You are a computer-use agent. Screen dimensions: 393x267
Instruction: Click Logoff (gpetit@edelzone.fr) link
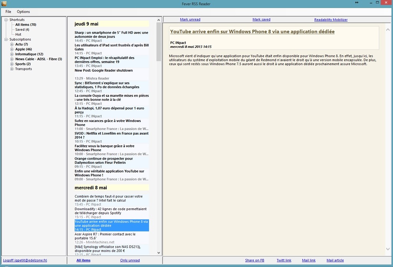[25, 260]
